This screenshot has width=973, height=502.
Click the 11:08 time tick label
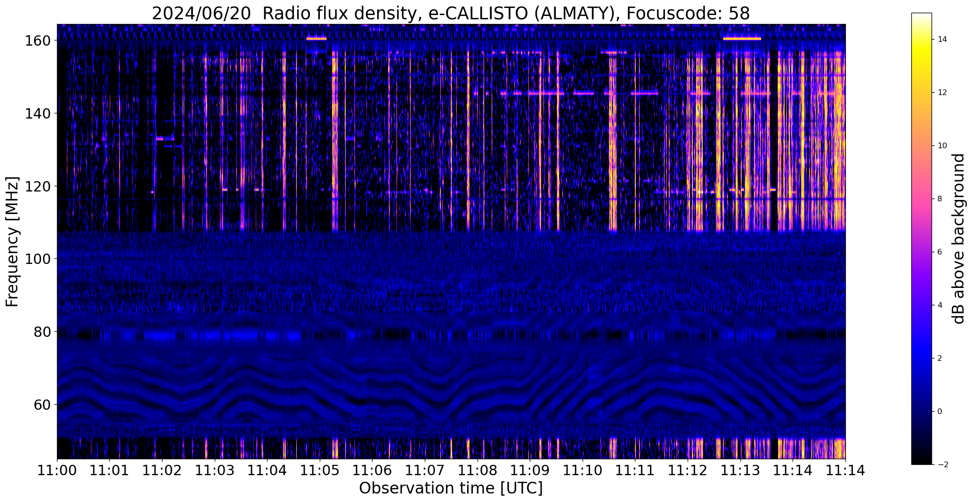point(478,470)
